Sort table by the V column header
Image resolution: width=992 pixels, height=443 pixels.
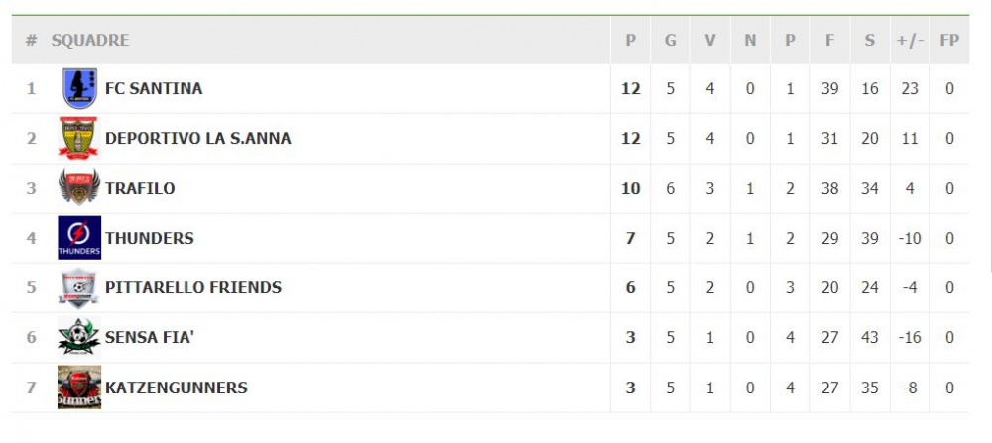pyautogui.click(x=710, y=40)
